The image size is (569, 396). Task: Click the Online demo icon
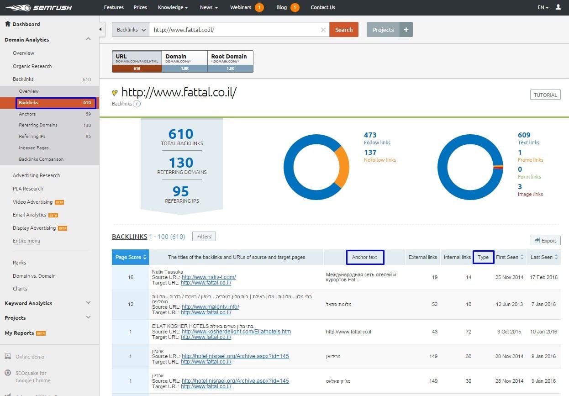8,356
